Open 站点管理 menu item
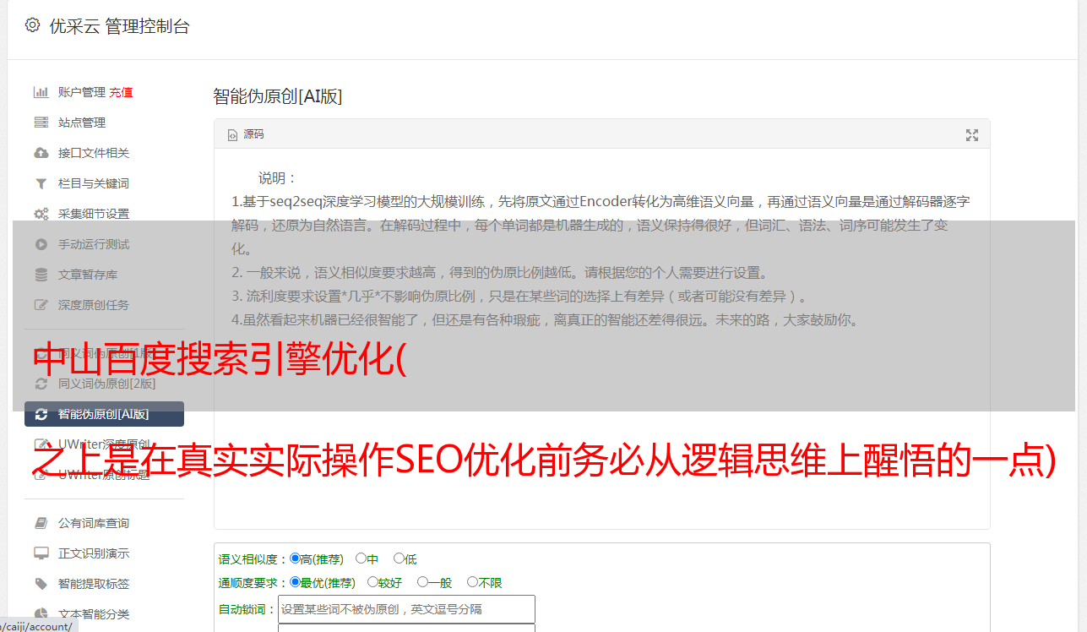The width and height of the screenshot is (1087, 632). point(82,123)
